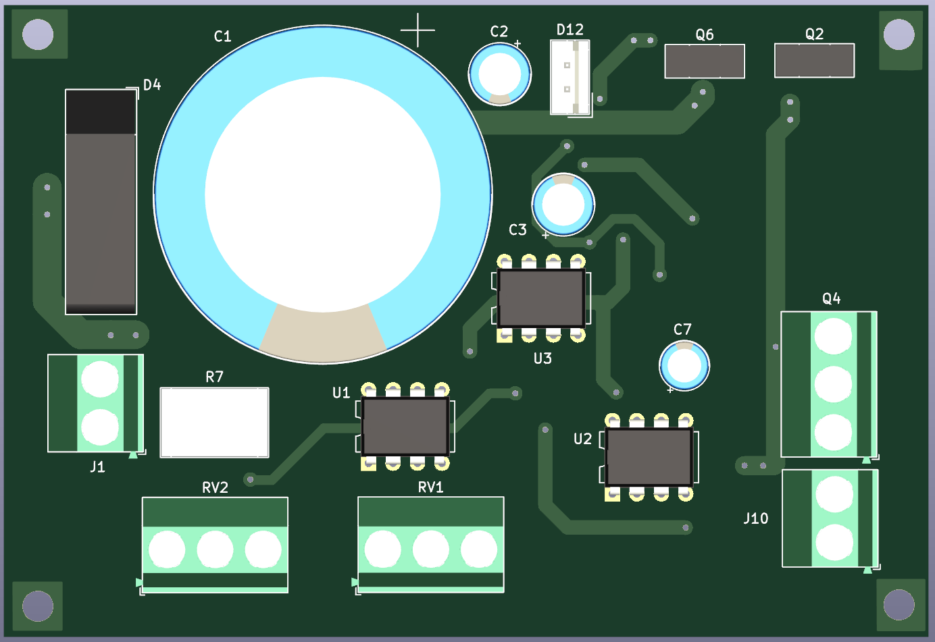Click the RV2 silkscreen label
Viewport: 935px width, 642px height.
pyautogui.click(x=215, y=487)
